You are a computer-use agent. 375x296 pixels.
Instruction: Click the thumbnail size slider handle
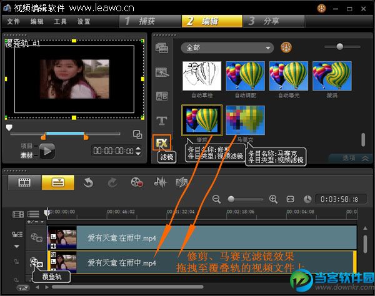(x=339, y=47)
